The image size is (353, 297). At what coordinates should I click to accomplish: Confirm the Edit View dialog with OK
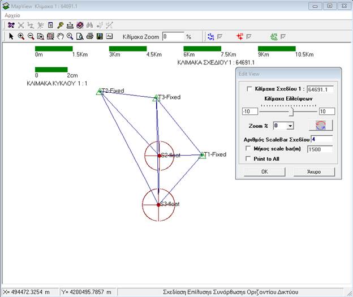[264, 171]
